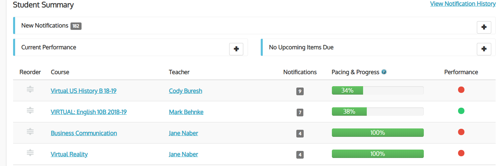Viewport: 500px width, 166px height.
Task: Open teacher Mark Behnke's profile link
Action: [186, 112]
